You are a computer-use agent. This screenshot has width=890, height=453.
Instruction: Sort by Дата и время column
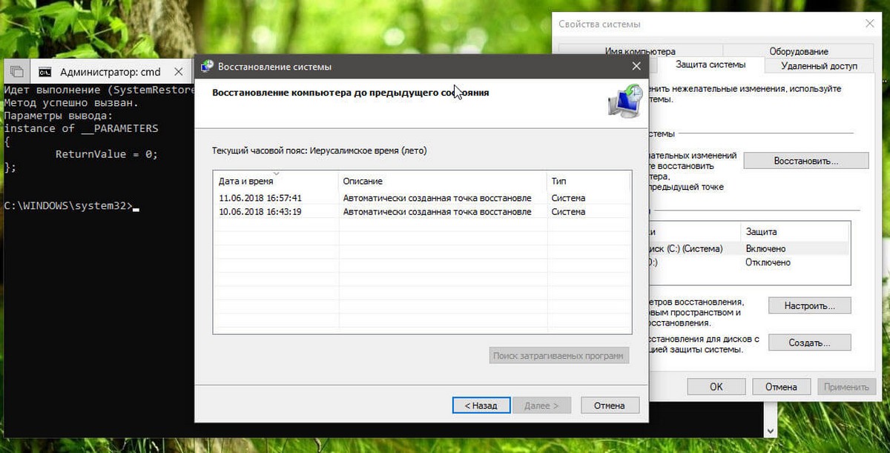click(276, 181)
